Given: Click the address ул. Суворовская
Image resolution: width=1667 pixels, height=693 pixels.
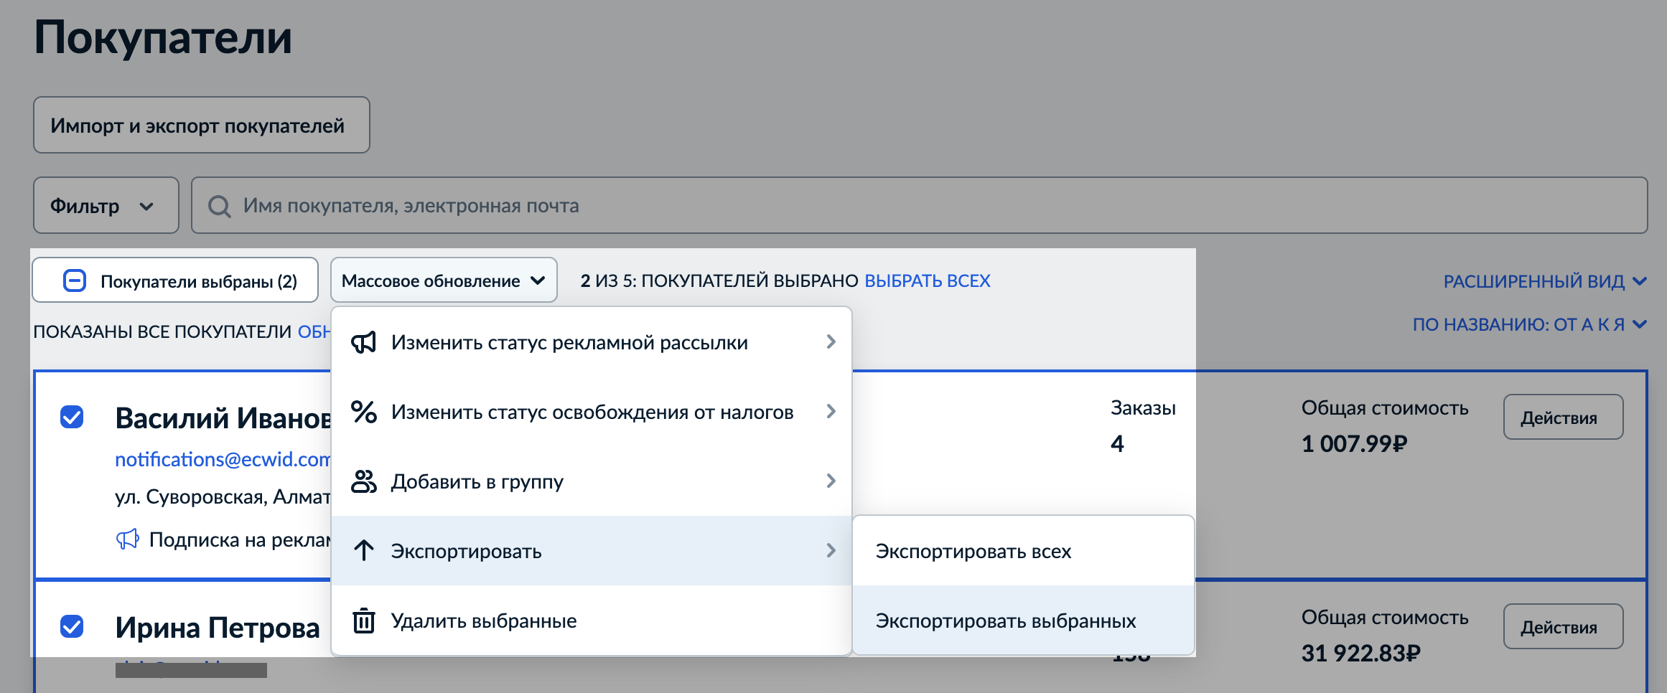Looking at the screenshot, I should [x=223, y=496].
